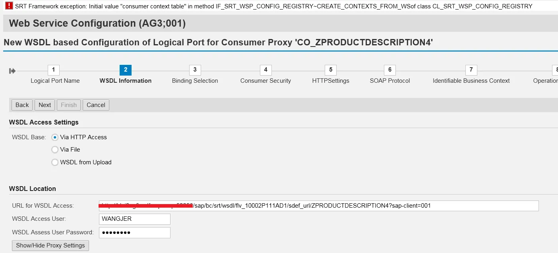Open the Consumer Security wizard step
This screenshot has width=558, height=253.
coord(265,70)
